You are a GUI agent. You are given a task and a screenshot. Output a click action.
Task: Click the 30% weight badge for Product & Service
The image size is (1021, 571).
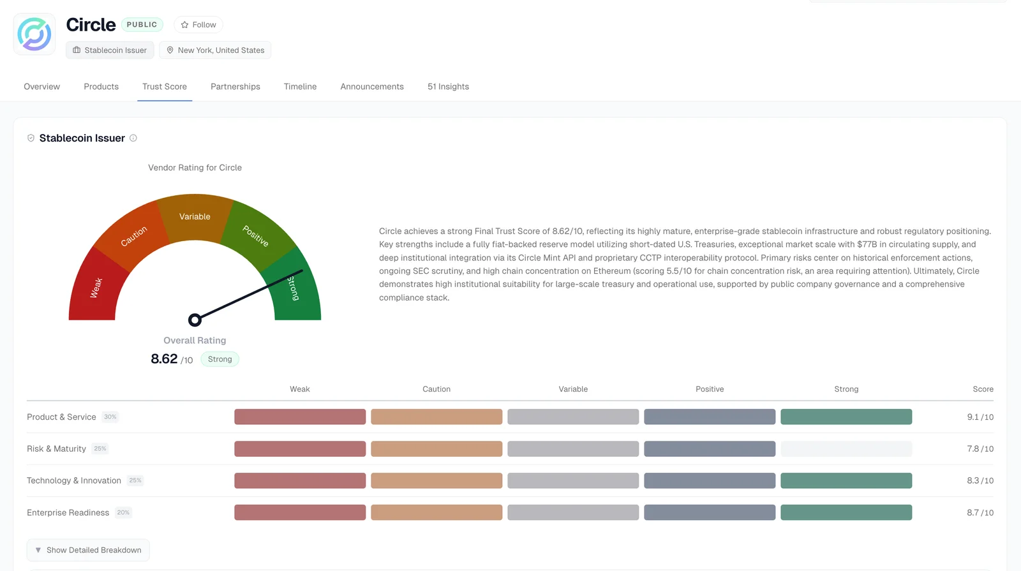[110, 417]
